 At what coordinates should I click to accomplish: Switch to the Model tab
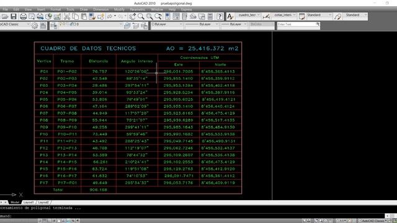point(15,203)
